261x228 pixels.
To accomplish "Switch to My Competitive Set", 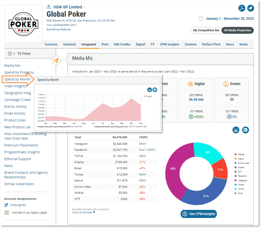I will [206, 30].
